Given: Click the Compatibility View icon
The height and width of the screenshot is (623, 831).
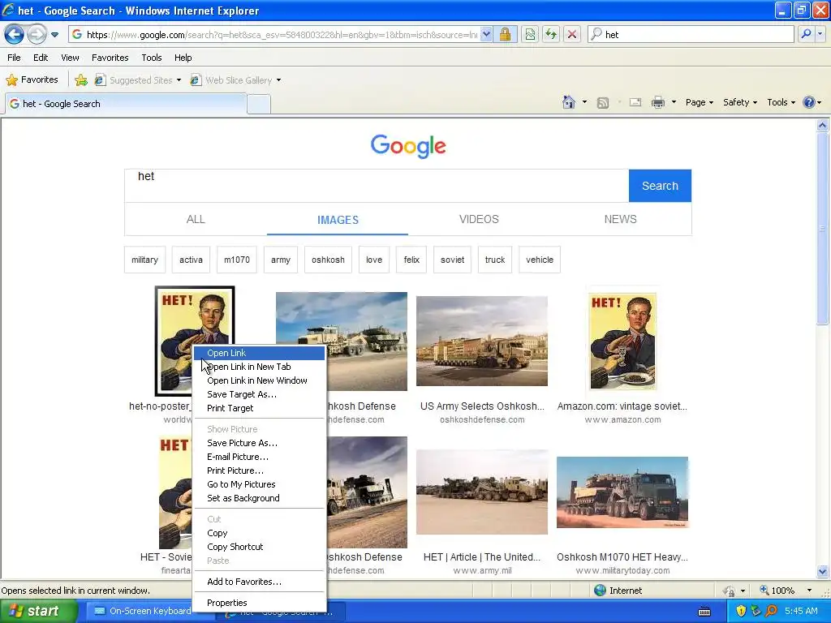Looking at the screenshot, I should (530, 35).
